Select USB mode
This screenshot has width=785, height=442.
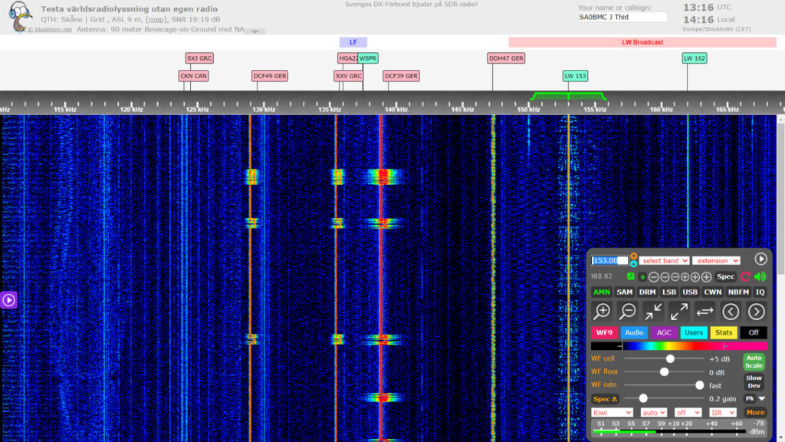click(690, 292)
